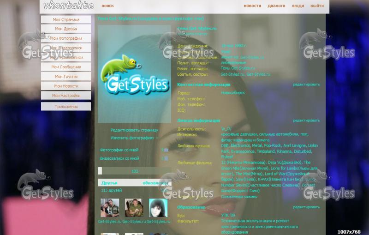
Task: Go to Мои Друзья
Action: [66, 29]
